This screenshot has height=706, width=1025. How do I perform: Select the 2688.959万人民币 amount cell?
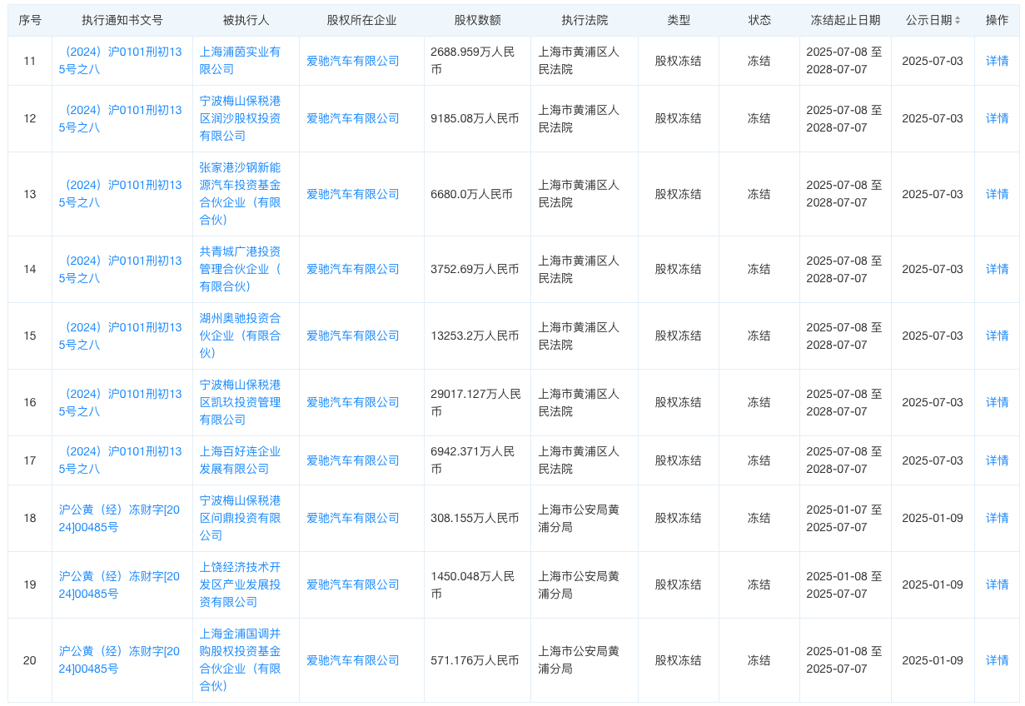coord(476,61)
